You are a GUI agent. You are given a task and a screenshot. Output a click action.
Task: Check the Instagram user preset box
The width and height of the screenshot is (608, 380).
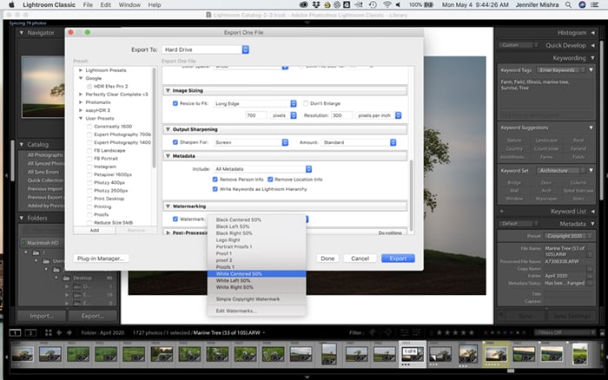[x=89, y=167]
